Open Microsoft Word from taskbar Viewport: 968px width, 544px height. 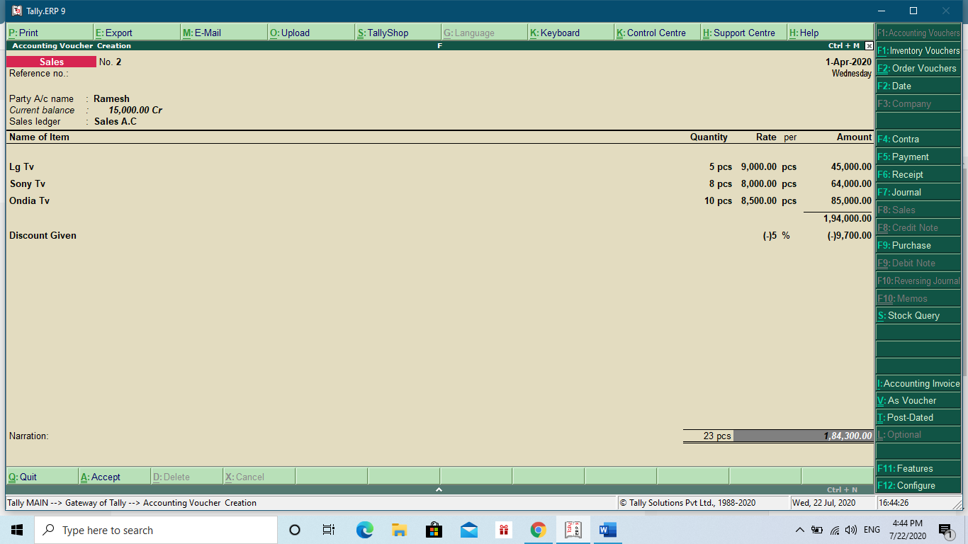pos(607,530)
